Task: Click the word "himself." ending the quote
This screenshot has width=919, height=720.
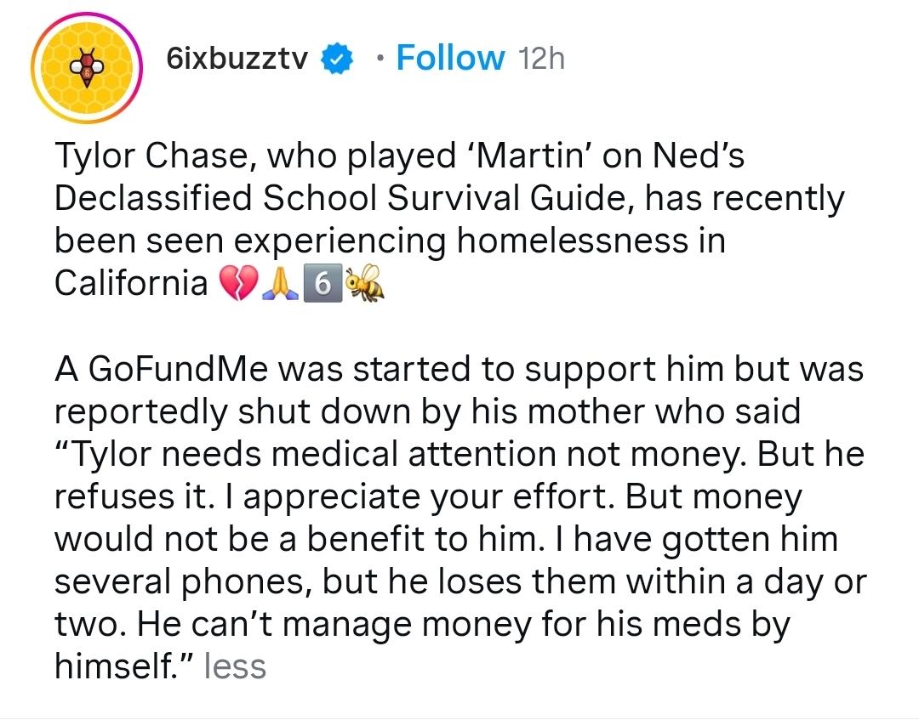Action: [x=125, y=666]
